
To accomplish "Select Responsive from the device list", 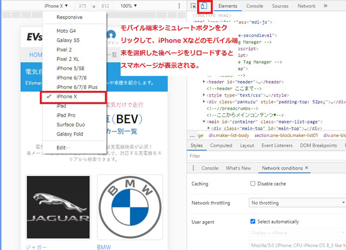I will point(74,17).
